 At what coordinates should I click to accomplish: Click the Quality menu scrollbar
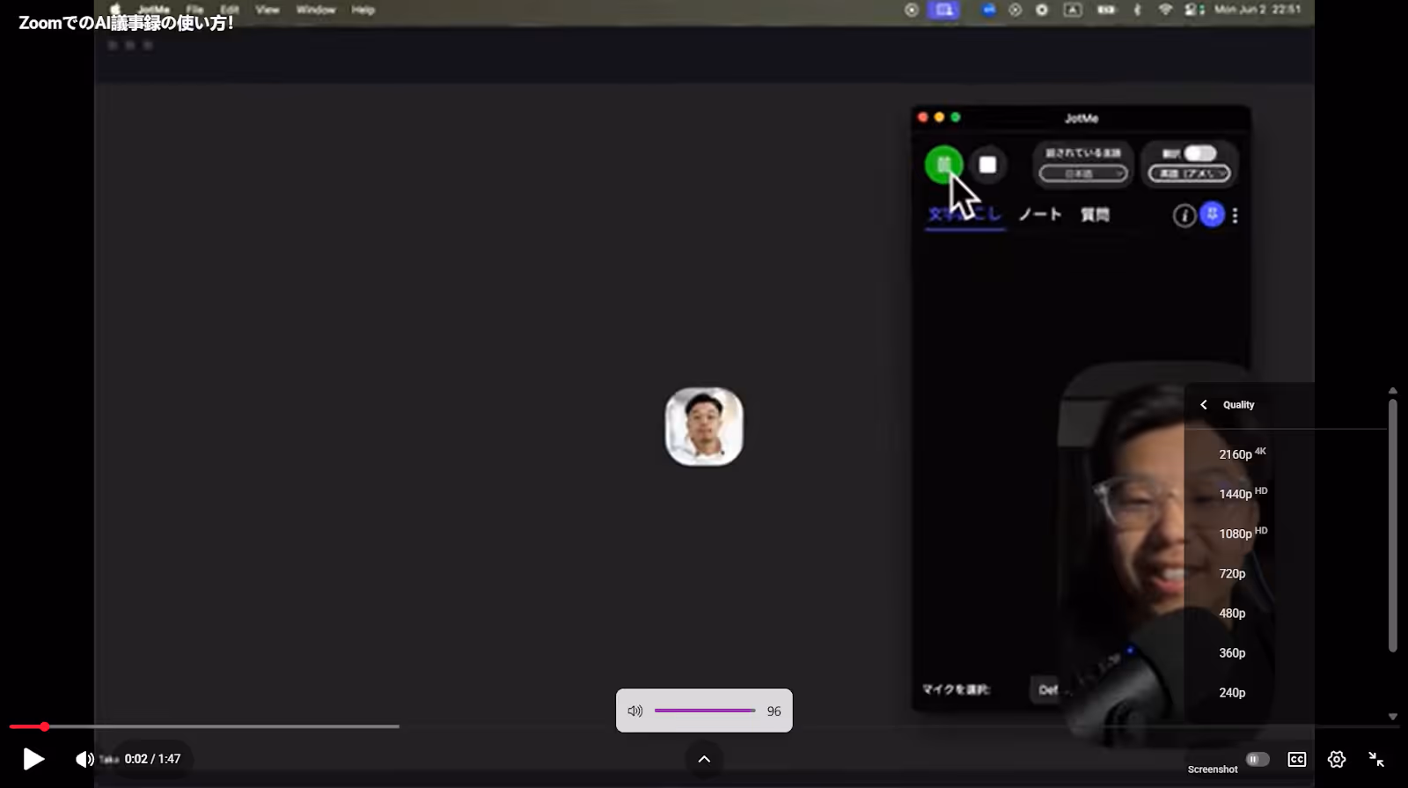click(1393, 526)
